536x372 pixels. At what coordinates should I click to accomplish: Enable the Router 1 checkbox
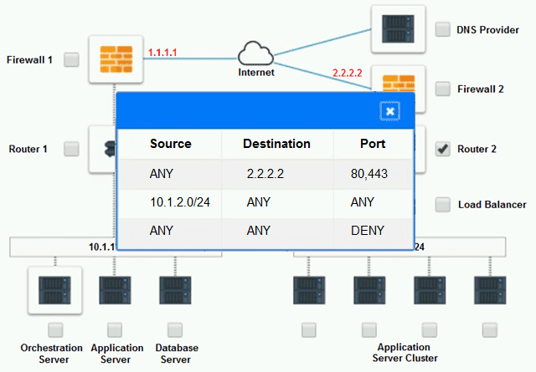[x=72, y=149]
